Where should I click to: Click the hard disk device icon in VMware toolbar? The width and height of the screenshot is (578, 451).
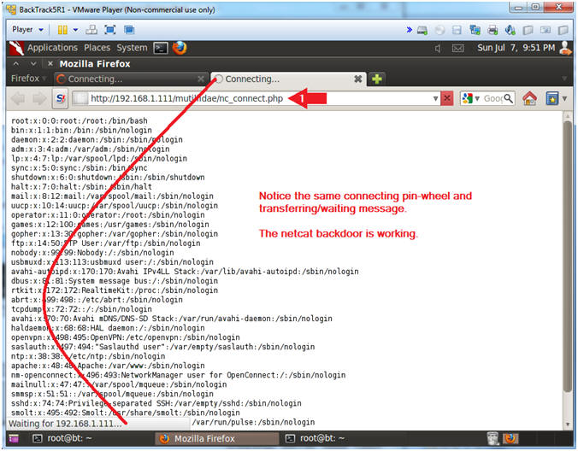coord(422,30)
